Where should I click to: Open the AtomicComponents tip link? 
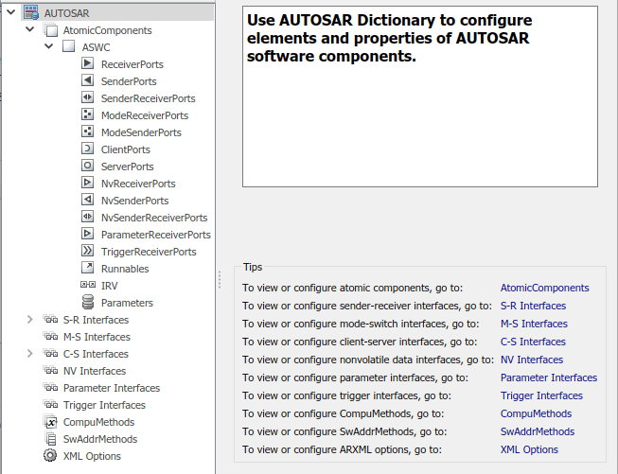pos(544,288)
